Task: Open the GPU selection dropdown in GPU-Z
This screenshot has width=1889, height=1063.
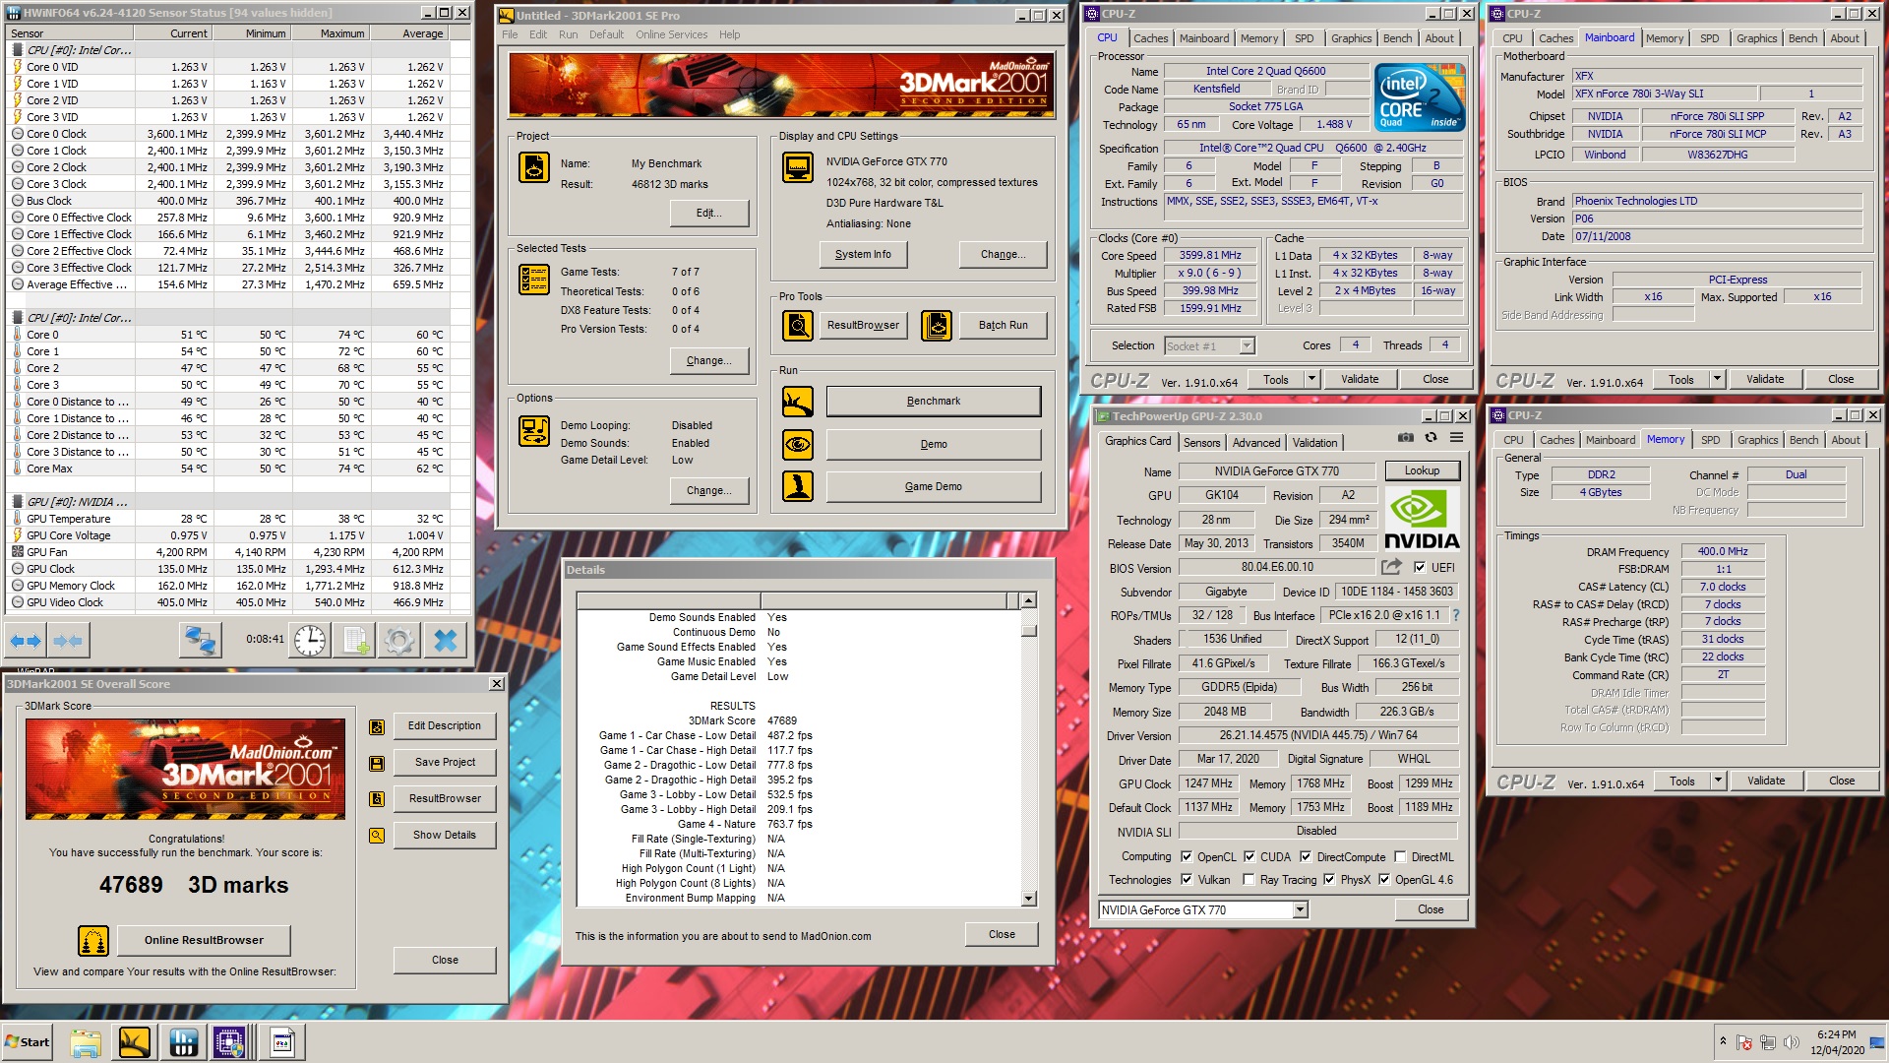Action: 1299,910
